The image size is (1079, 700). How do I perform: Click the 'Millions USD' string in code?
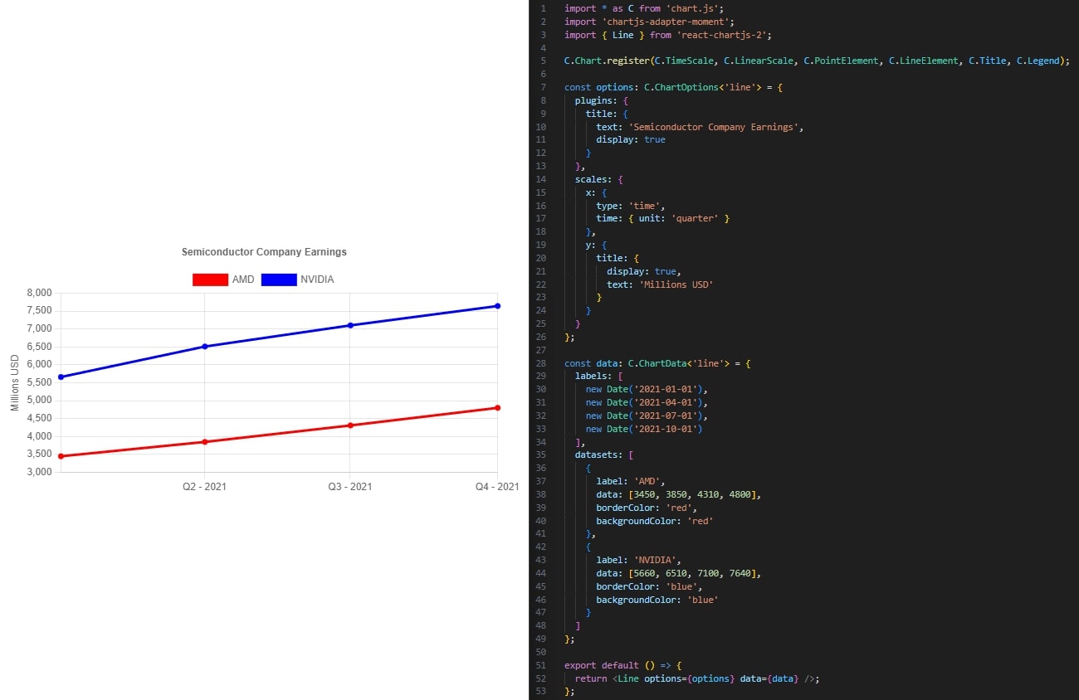click(676, 284)
